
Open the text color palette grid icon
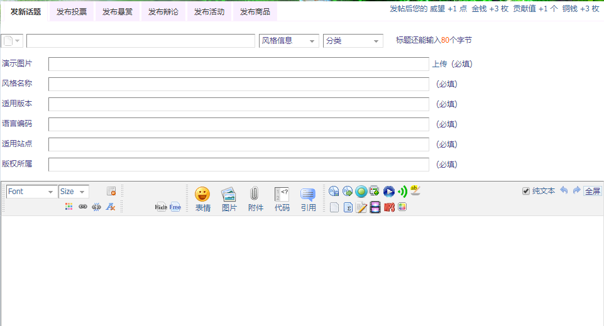pyautogui.click(x=69, y=207)
